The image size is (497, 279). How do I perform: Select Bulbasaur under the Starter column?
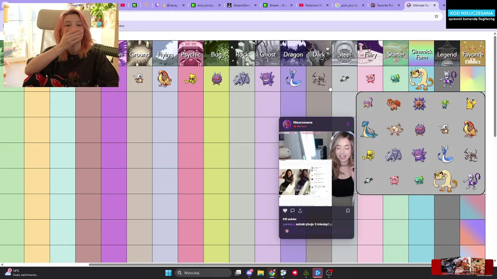click(396, 79)
